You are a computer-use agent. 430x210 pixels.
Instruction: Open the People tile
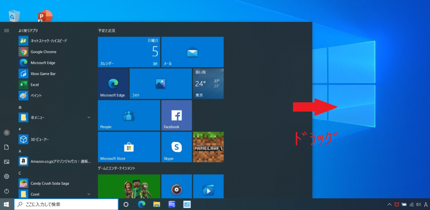(x=129, y=115)
